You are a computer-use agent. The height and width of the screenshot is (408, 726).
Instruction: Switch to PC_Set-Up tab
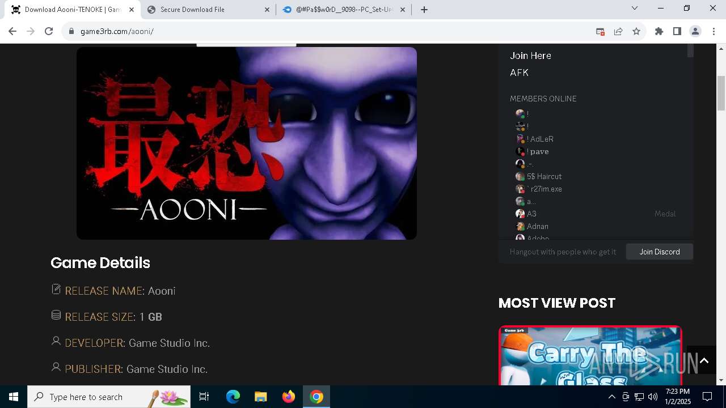(x=344, y=10)
